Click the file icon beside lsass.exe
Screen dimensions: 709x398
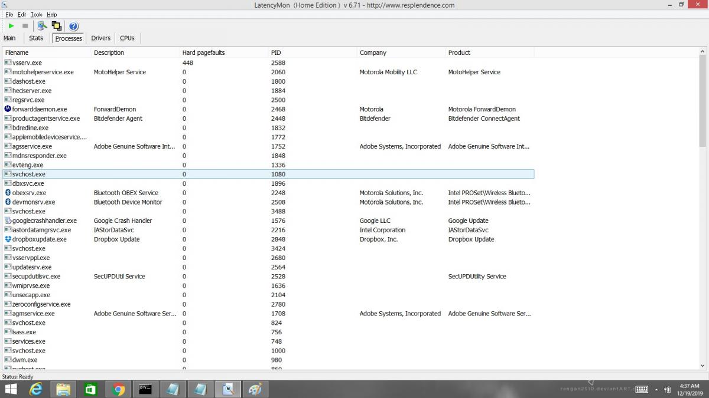coord(8,332)
